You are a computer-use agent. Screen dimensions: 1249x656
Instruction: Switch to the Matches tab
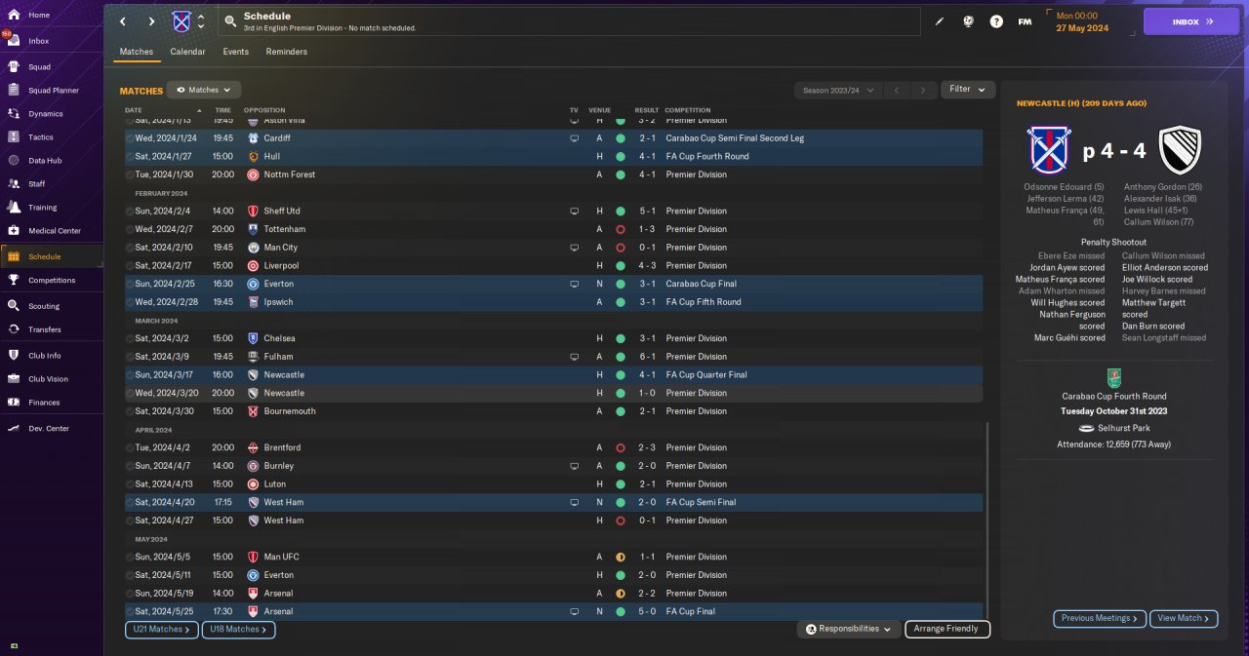137,52
